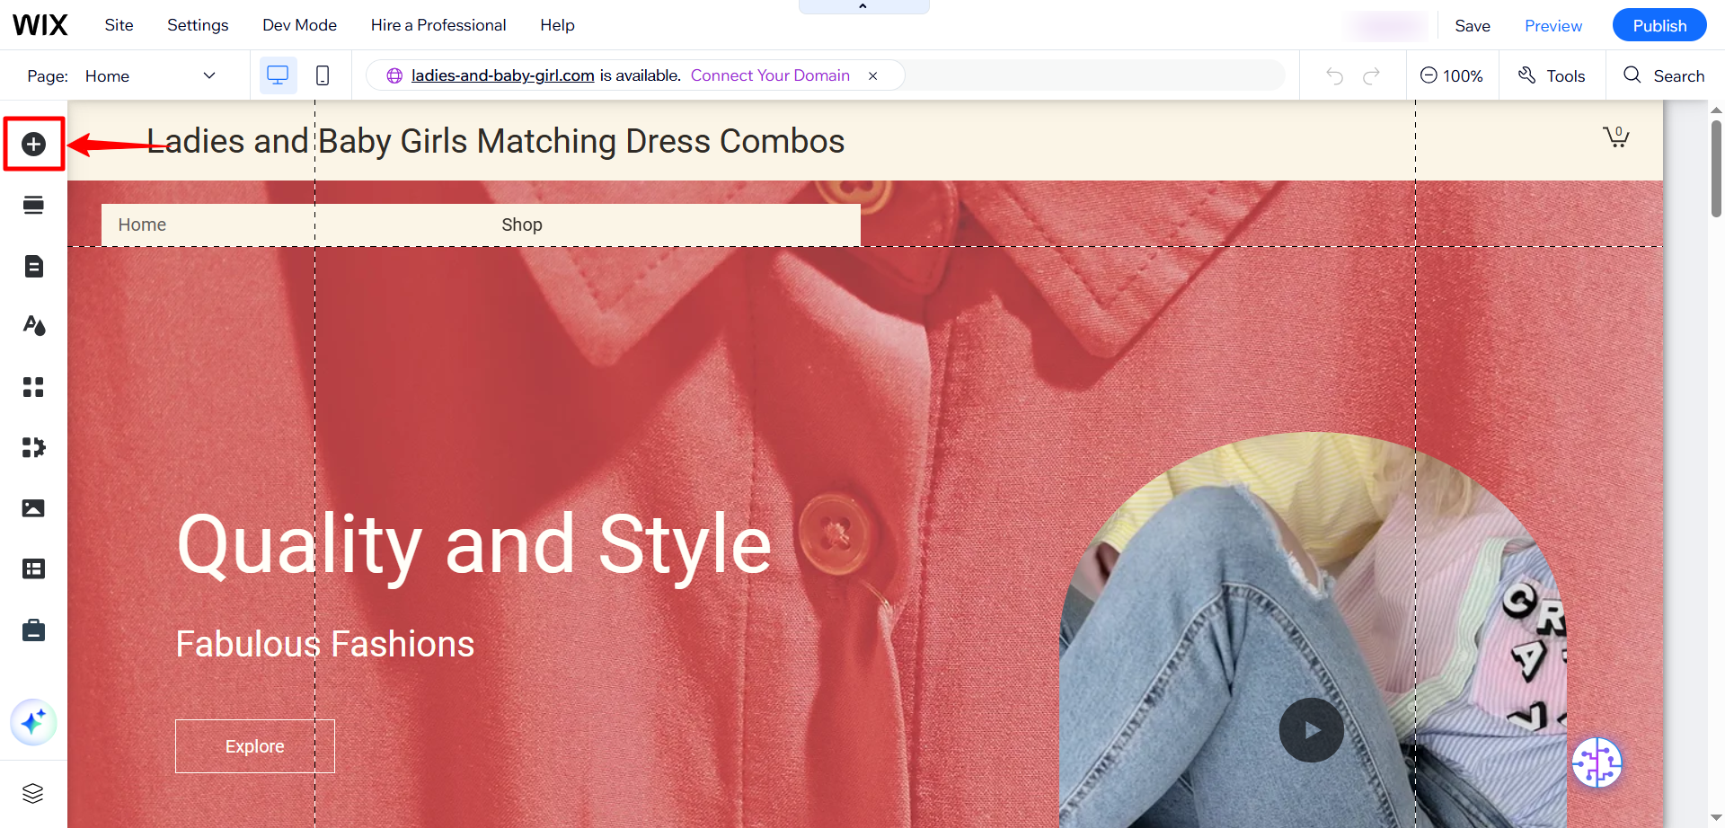Click the Wix logo
Viewport: 1725px width, 828px height.
(x=40, y=25)
